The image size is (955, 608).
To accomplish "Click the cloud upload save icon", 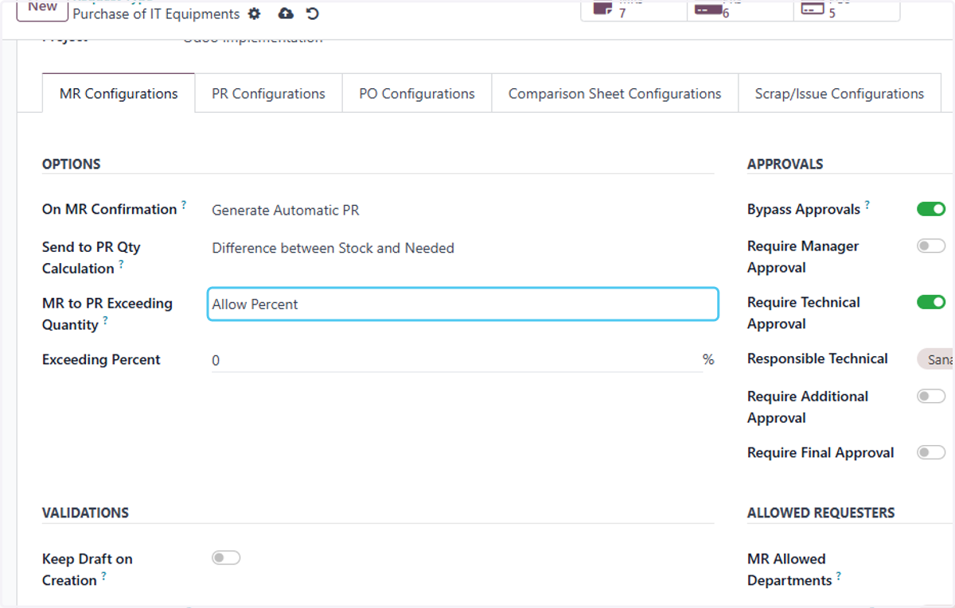I will click(286, 14).
